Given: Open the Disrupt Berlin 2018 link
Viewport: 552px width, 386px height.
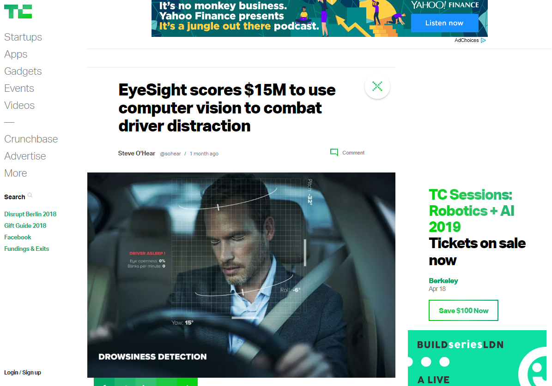Looking at the screenshot, I should coord(30,214).
